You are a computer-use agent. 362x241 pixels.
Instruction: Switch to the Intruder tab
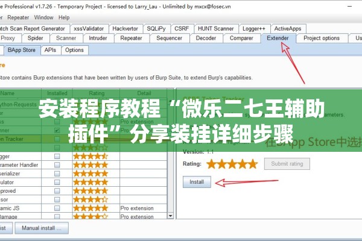pyautogui.click(x=98, y=38)
